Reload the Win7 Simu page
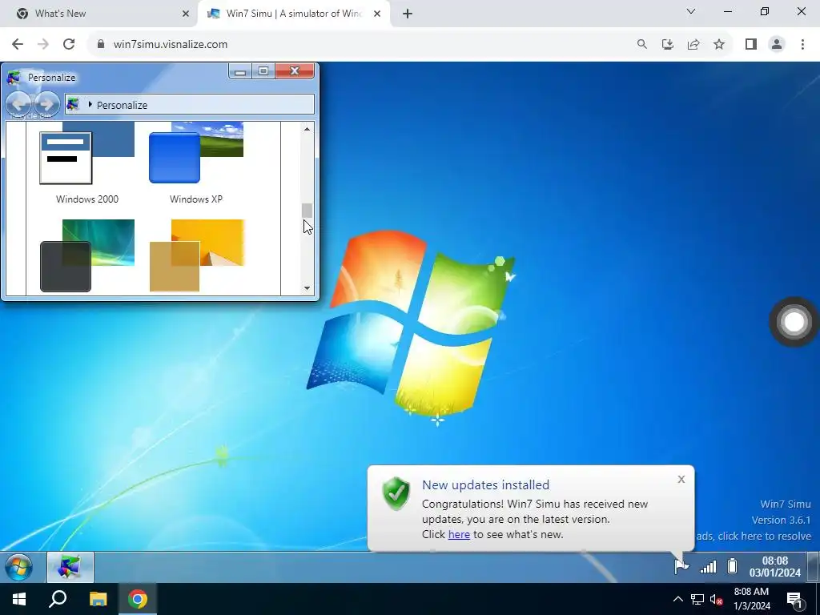Image resolution: width=820 pixels, height=615 pixels. click(x=69, y=45)
